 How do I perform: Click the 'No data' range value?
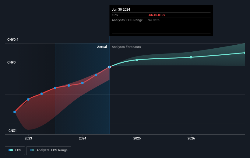click(x=153, y=20)
